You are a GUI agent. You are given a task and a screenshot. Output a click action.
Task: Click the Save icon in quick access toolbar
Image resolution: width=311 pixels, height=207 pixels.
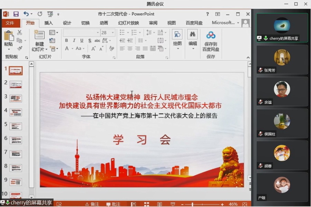point(16,14)
